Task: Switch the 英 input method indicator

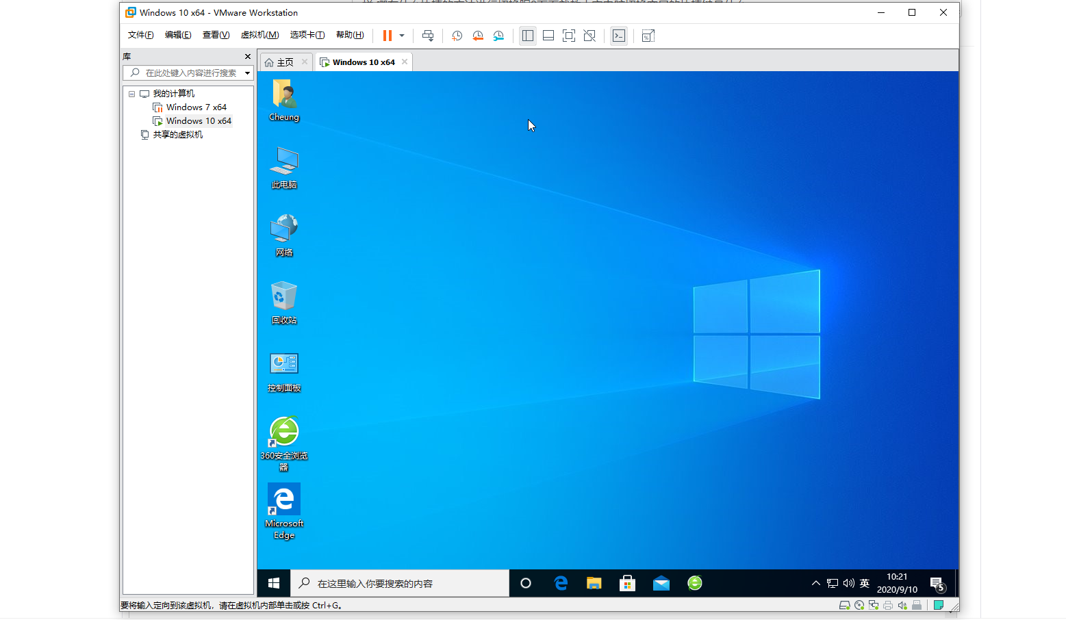Action: 865,583
